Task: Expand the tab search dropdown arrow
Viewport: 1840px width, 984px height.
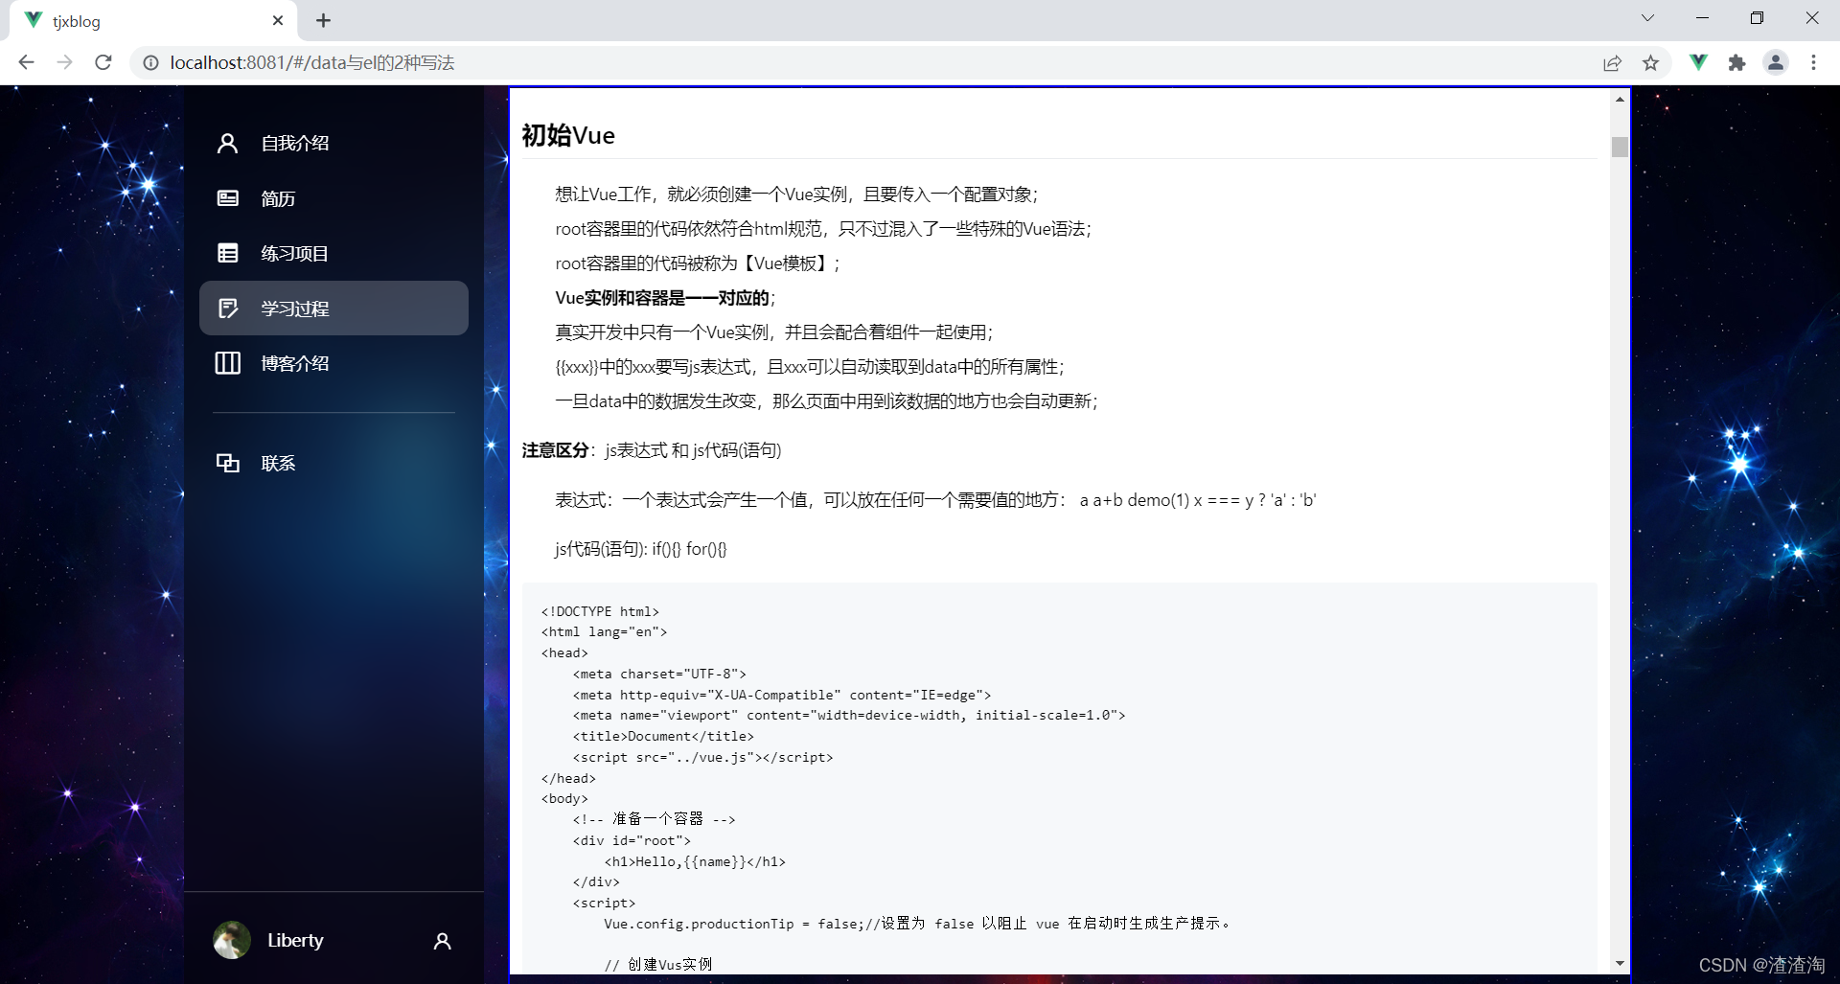Action: pos(1647,18)
